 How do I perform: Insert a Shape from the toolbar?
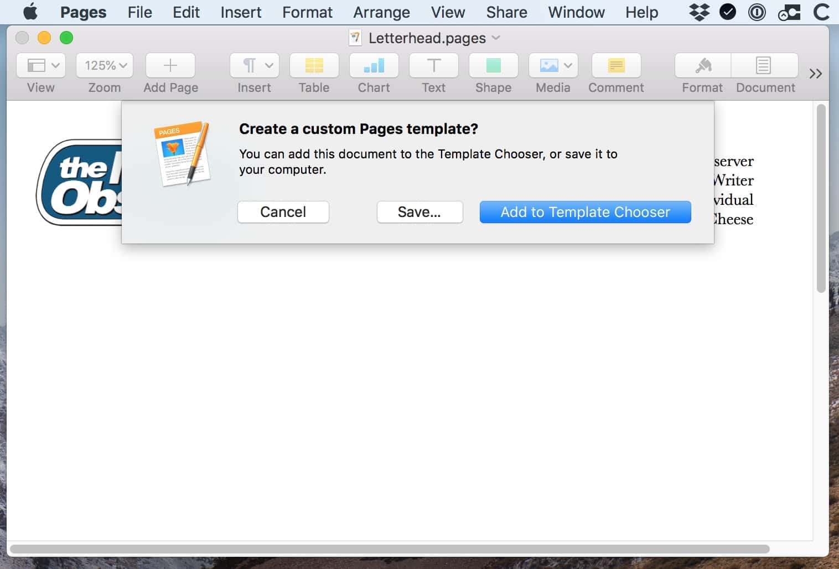click(x=493, y=66)
